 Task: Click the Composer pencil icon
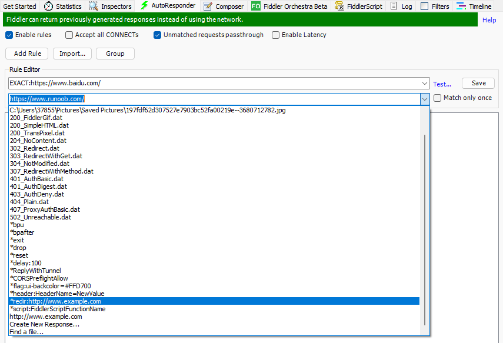tap(208, 6)
